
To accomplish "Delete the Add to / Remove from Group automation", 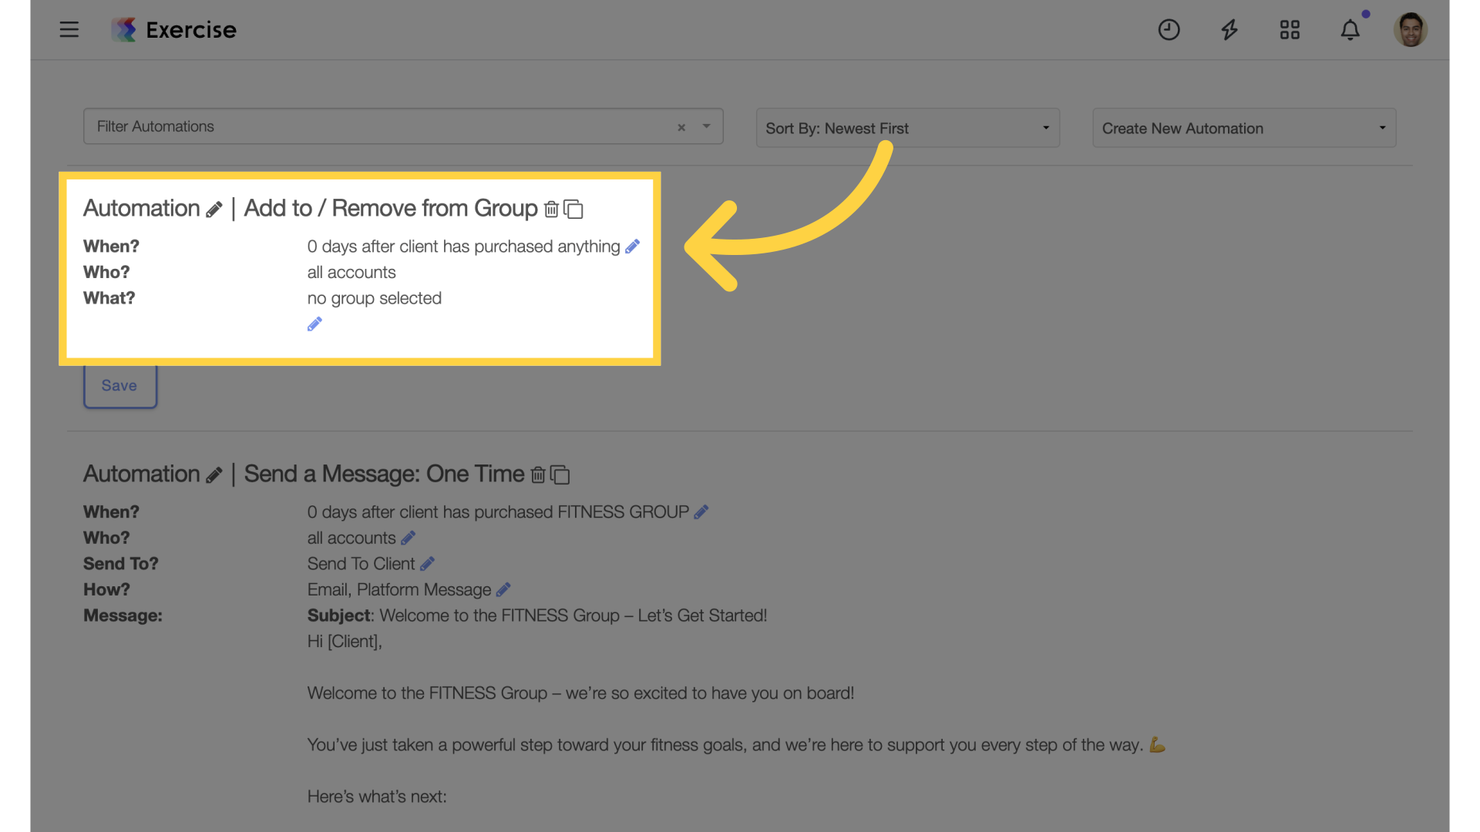I will (551, 209).
